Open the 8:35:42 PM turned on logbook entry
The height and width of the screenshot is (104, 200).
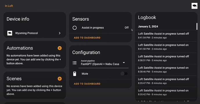click(166, 92)
